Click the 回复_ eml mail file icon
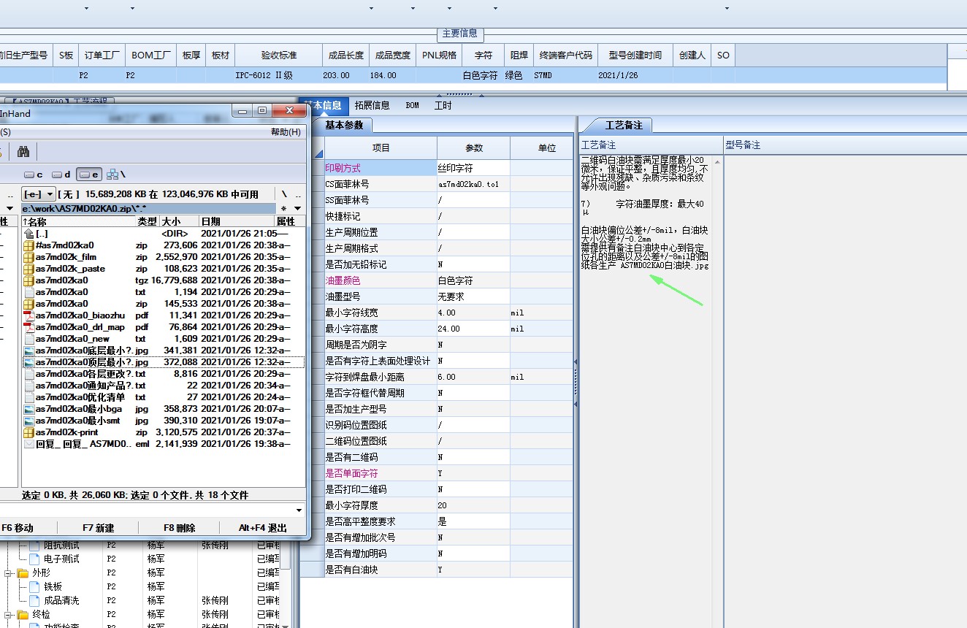Screen dimensions: 967x628 coord(28,444)
